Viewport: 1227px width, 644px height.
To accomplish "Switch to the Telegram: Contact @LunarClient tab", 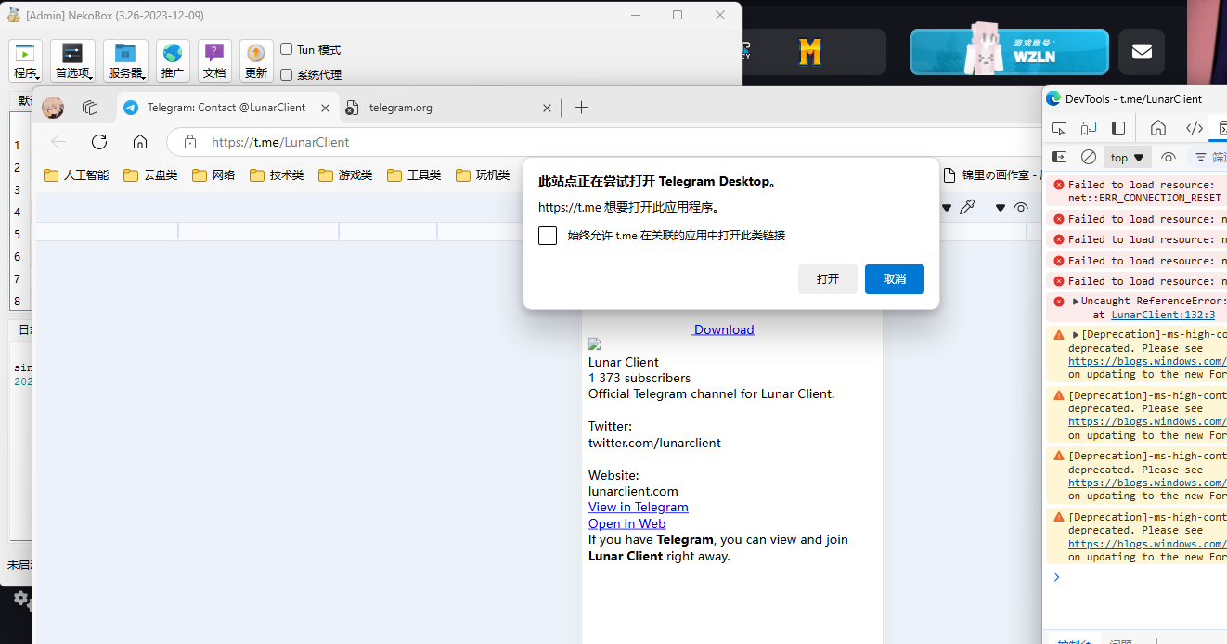I will pos(227,108).
